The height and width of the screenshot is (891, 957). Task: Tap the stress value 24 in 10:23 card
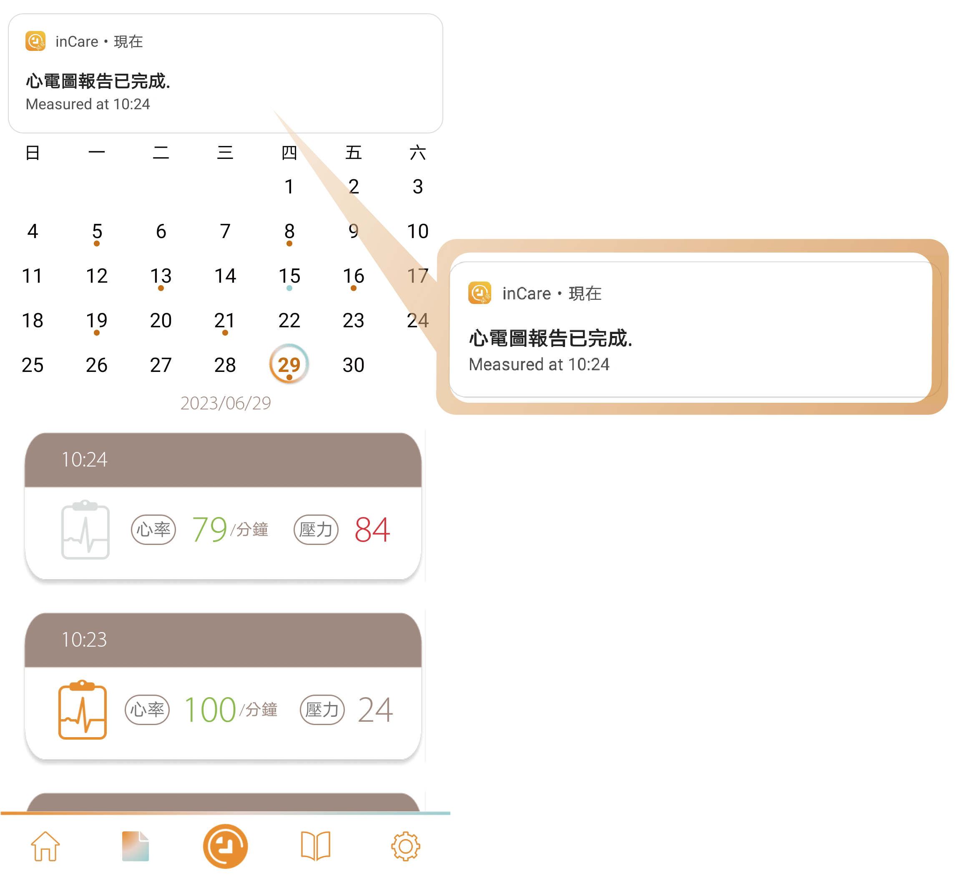(375, 710)
